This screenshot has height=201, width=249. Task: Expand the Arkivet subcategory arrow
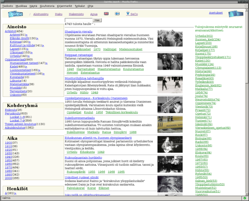(x=26, y=35)
